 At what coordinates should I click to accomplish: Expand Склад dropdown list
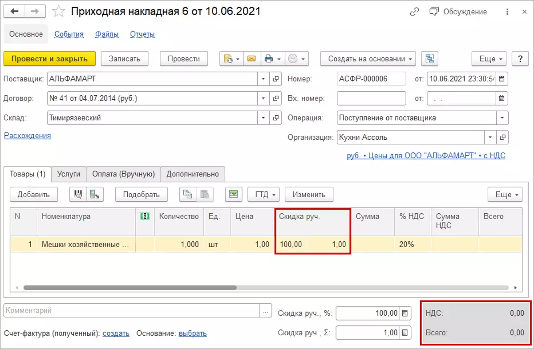pos(264,118)
